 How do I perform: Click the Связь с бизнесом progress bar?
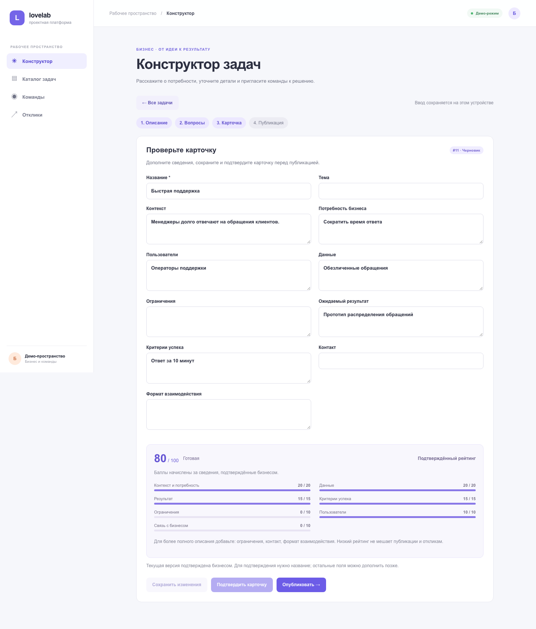point(232,531)
